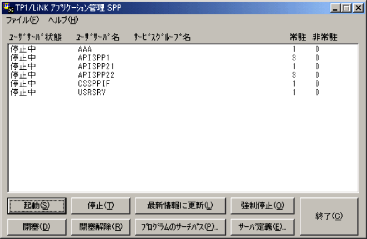The width and height of the screenshot is (367, 239).
Task: Click the 停止(T) stop button
Action: pyautogui.click(x=100, y=206)
